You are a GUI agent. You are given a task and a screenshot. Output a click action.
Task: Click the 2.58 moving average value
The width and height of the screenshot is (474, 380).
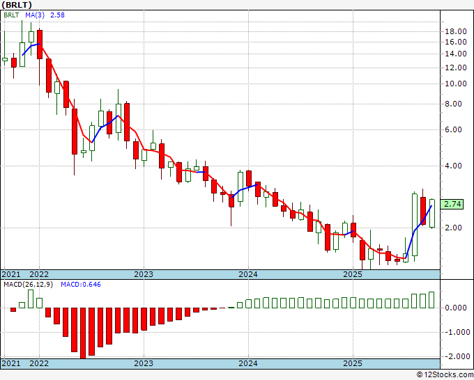tap(57, 15)
